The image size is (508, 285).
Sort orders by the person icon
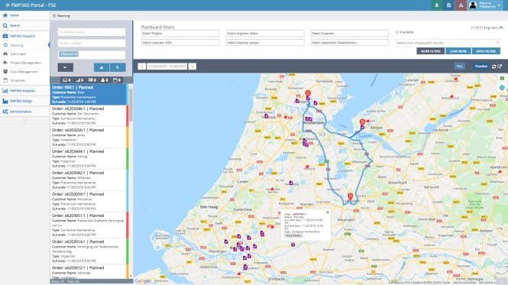point(105,80)
